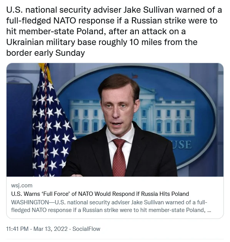Open the SocialFlow source link
This screenshot has width=230, height=242.
(x=87, y=229)
